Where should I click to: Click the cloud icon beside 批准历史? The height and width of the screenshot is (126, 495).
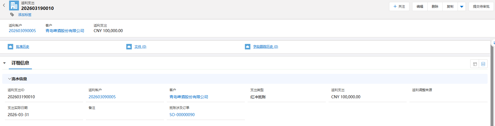tap(10, 47)
